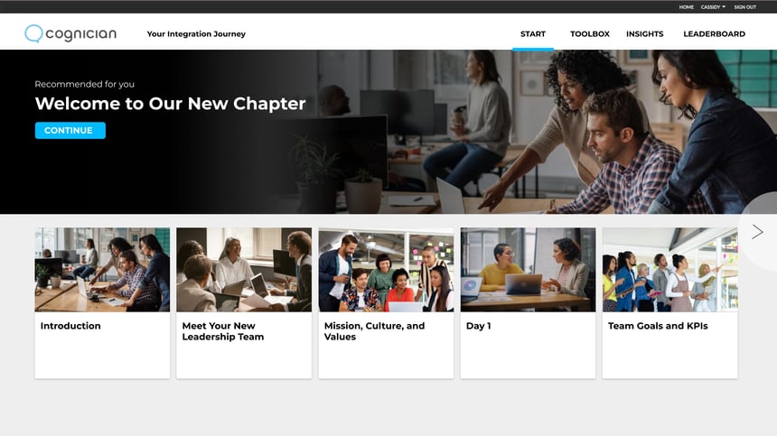This screenshot has height=436, width=777.
Task: Open the TOOLBOX tab
Action: pos(590,34)
